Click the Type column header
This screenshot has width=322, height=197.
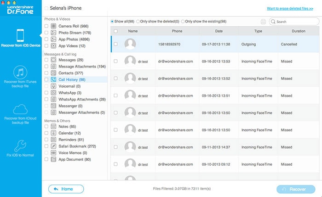[258, 31]
